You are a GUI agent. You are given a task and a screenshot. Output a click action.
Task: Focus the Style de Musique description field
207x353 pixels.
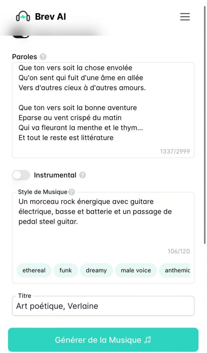tap(103, 228)
